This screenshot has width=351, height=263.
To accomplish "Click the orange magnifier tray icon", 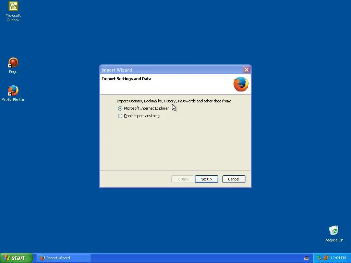I will click(x=326, y=258).
